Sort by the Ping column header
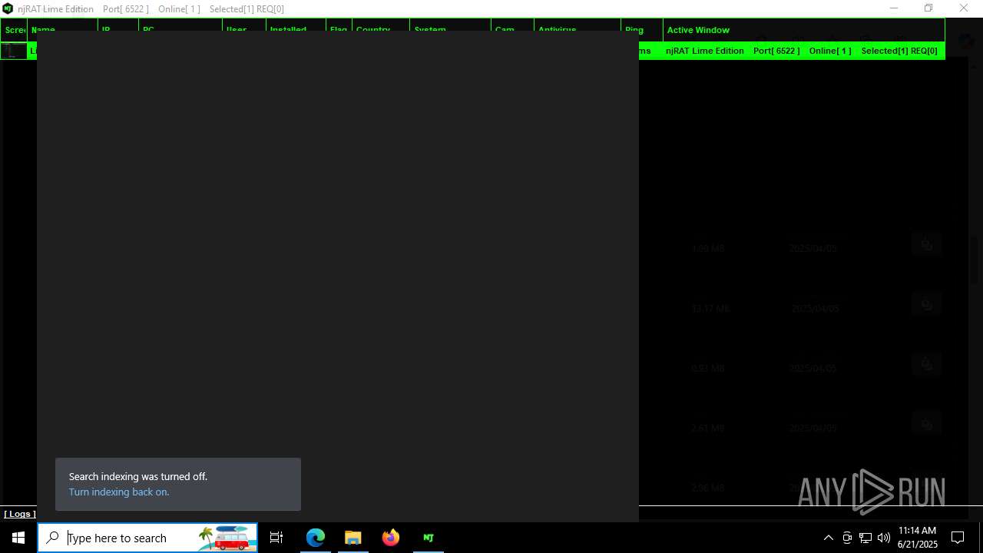Screen dimensions: 983x553 (x=641, y=30)
